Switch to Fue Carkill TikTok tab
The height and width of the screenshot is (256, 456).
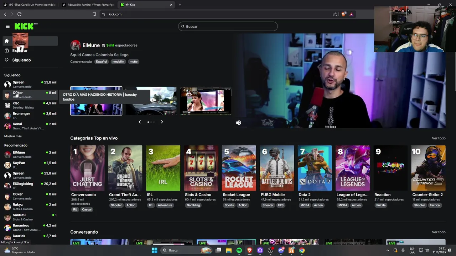[x=29, y=5]
